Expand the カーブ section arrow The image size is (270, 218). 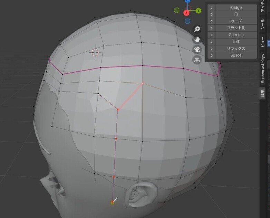click(x=211, y=21)
